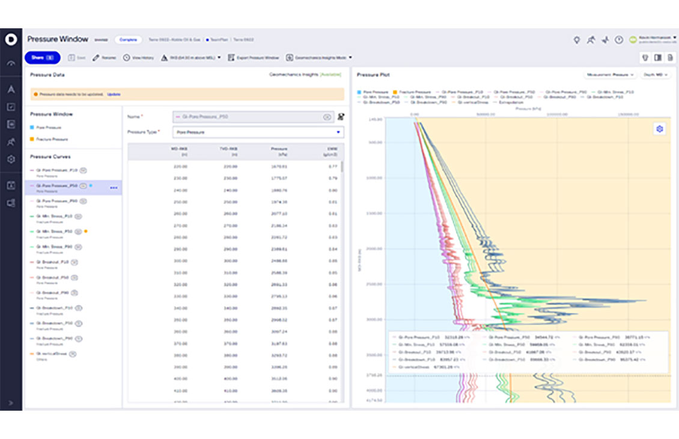Viewport: 679px width, 439px height.
Task: Click the dashboard gauge icon in sidebar
Action: tap(11, 63)
